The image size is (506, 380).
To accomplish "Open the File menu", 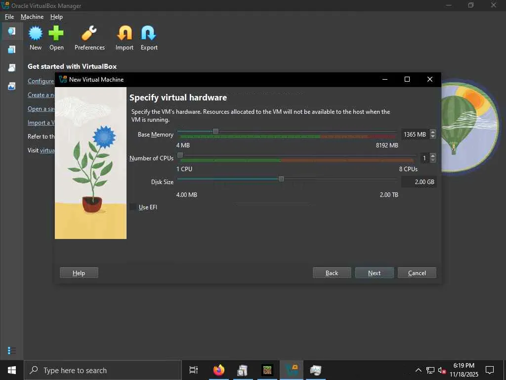I will tap(9, 17).
